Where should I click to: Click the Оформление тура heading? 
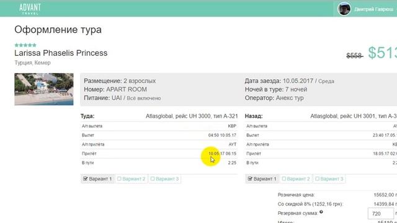(58, 30)
